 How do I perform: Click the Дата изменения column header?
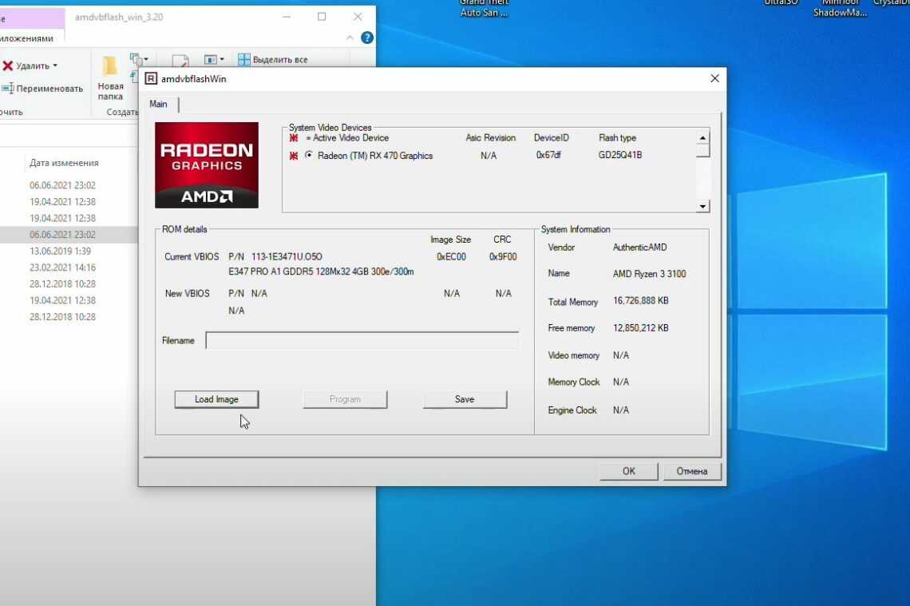(65, 163)
